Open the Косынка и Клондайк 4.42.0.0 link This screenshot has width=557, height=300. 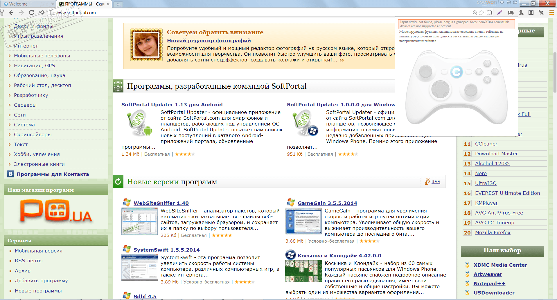coord(339,256)
